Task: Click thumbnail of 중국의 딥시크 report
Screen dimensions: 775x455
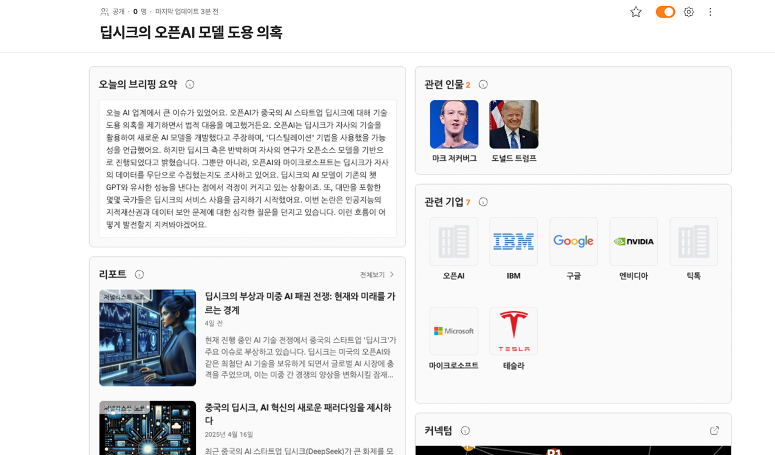Action: 147,428
